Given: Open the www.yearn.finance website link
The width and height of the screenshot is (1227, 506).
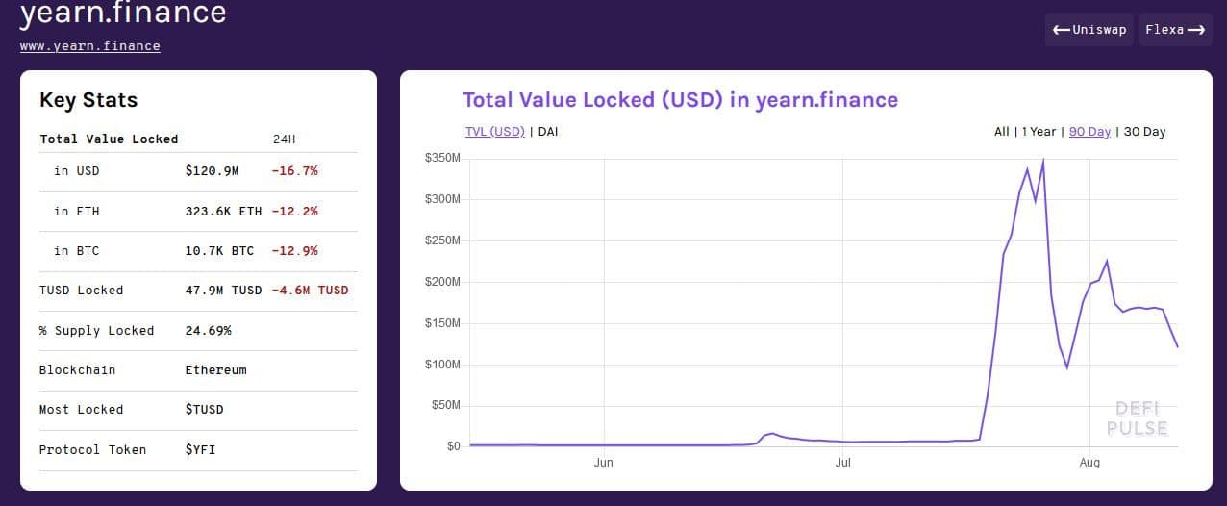Looking at the screenshot, I should [89, 46].
